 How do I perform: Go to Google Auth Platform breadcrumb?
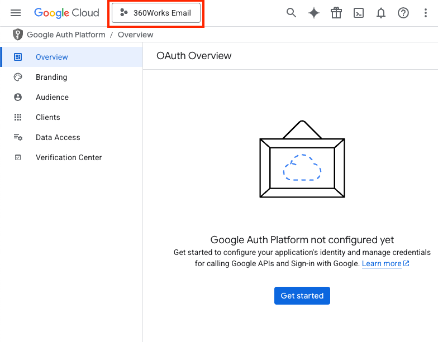(66, 35)
